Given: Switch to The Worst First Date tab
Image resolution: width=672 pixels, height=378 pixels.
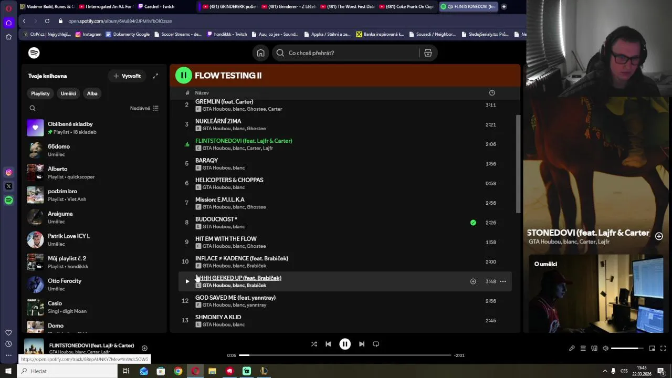Looking at the screenshot, I should pos(348,7).
